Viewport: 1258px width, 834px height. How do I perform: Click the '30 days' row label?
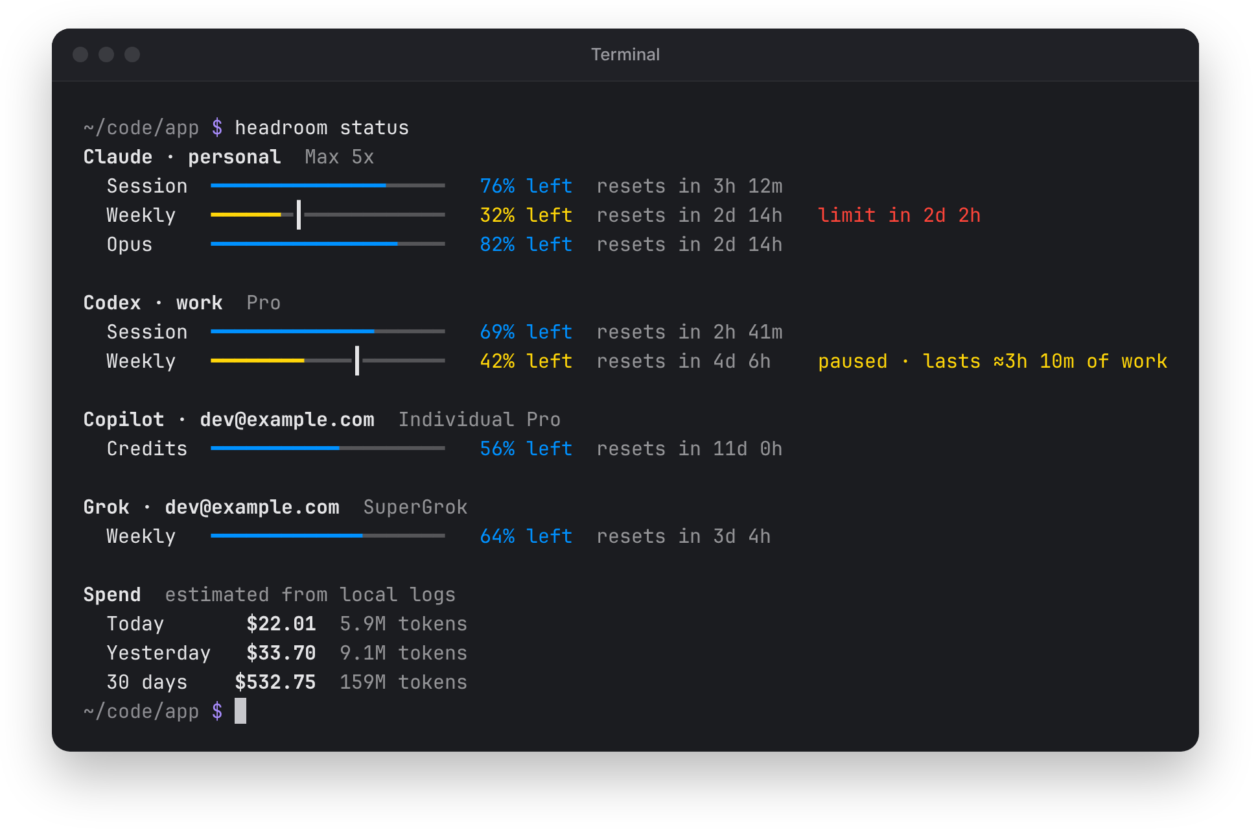coord(147,682)
